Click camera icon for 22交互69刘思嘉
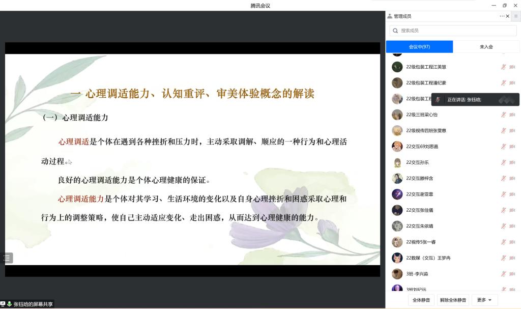Viewport: 521px width, 309px height. 512,147
